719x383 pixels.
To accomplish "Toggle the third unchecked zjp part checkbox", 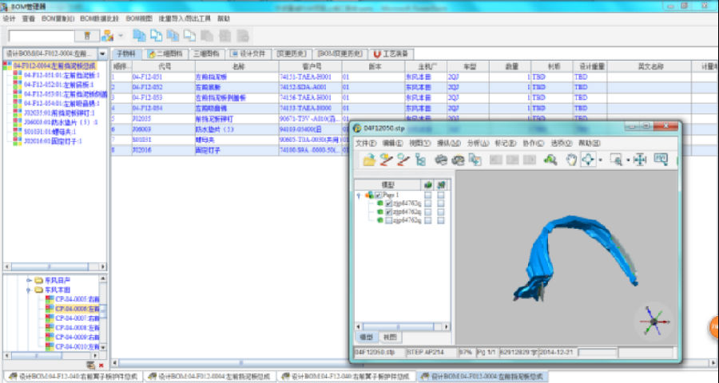I will coord(389,220).
